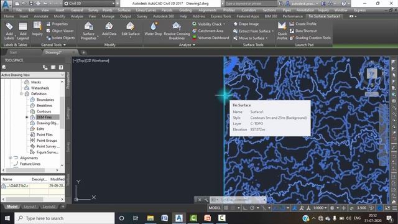398x224 pixels.
Task: Click the keyword search input field
Action: 250,4
